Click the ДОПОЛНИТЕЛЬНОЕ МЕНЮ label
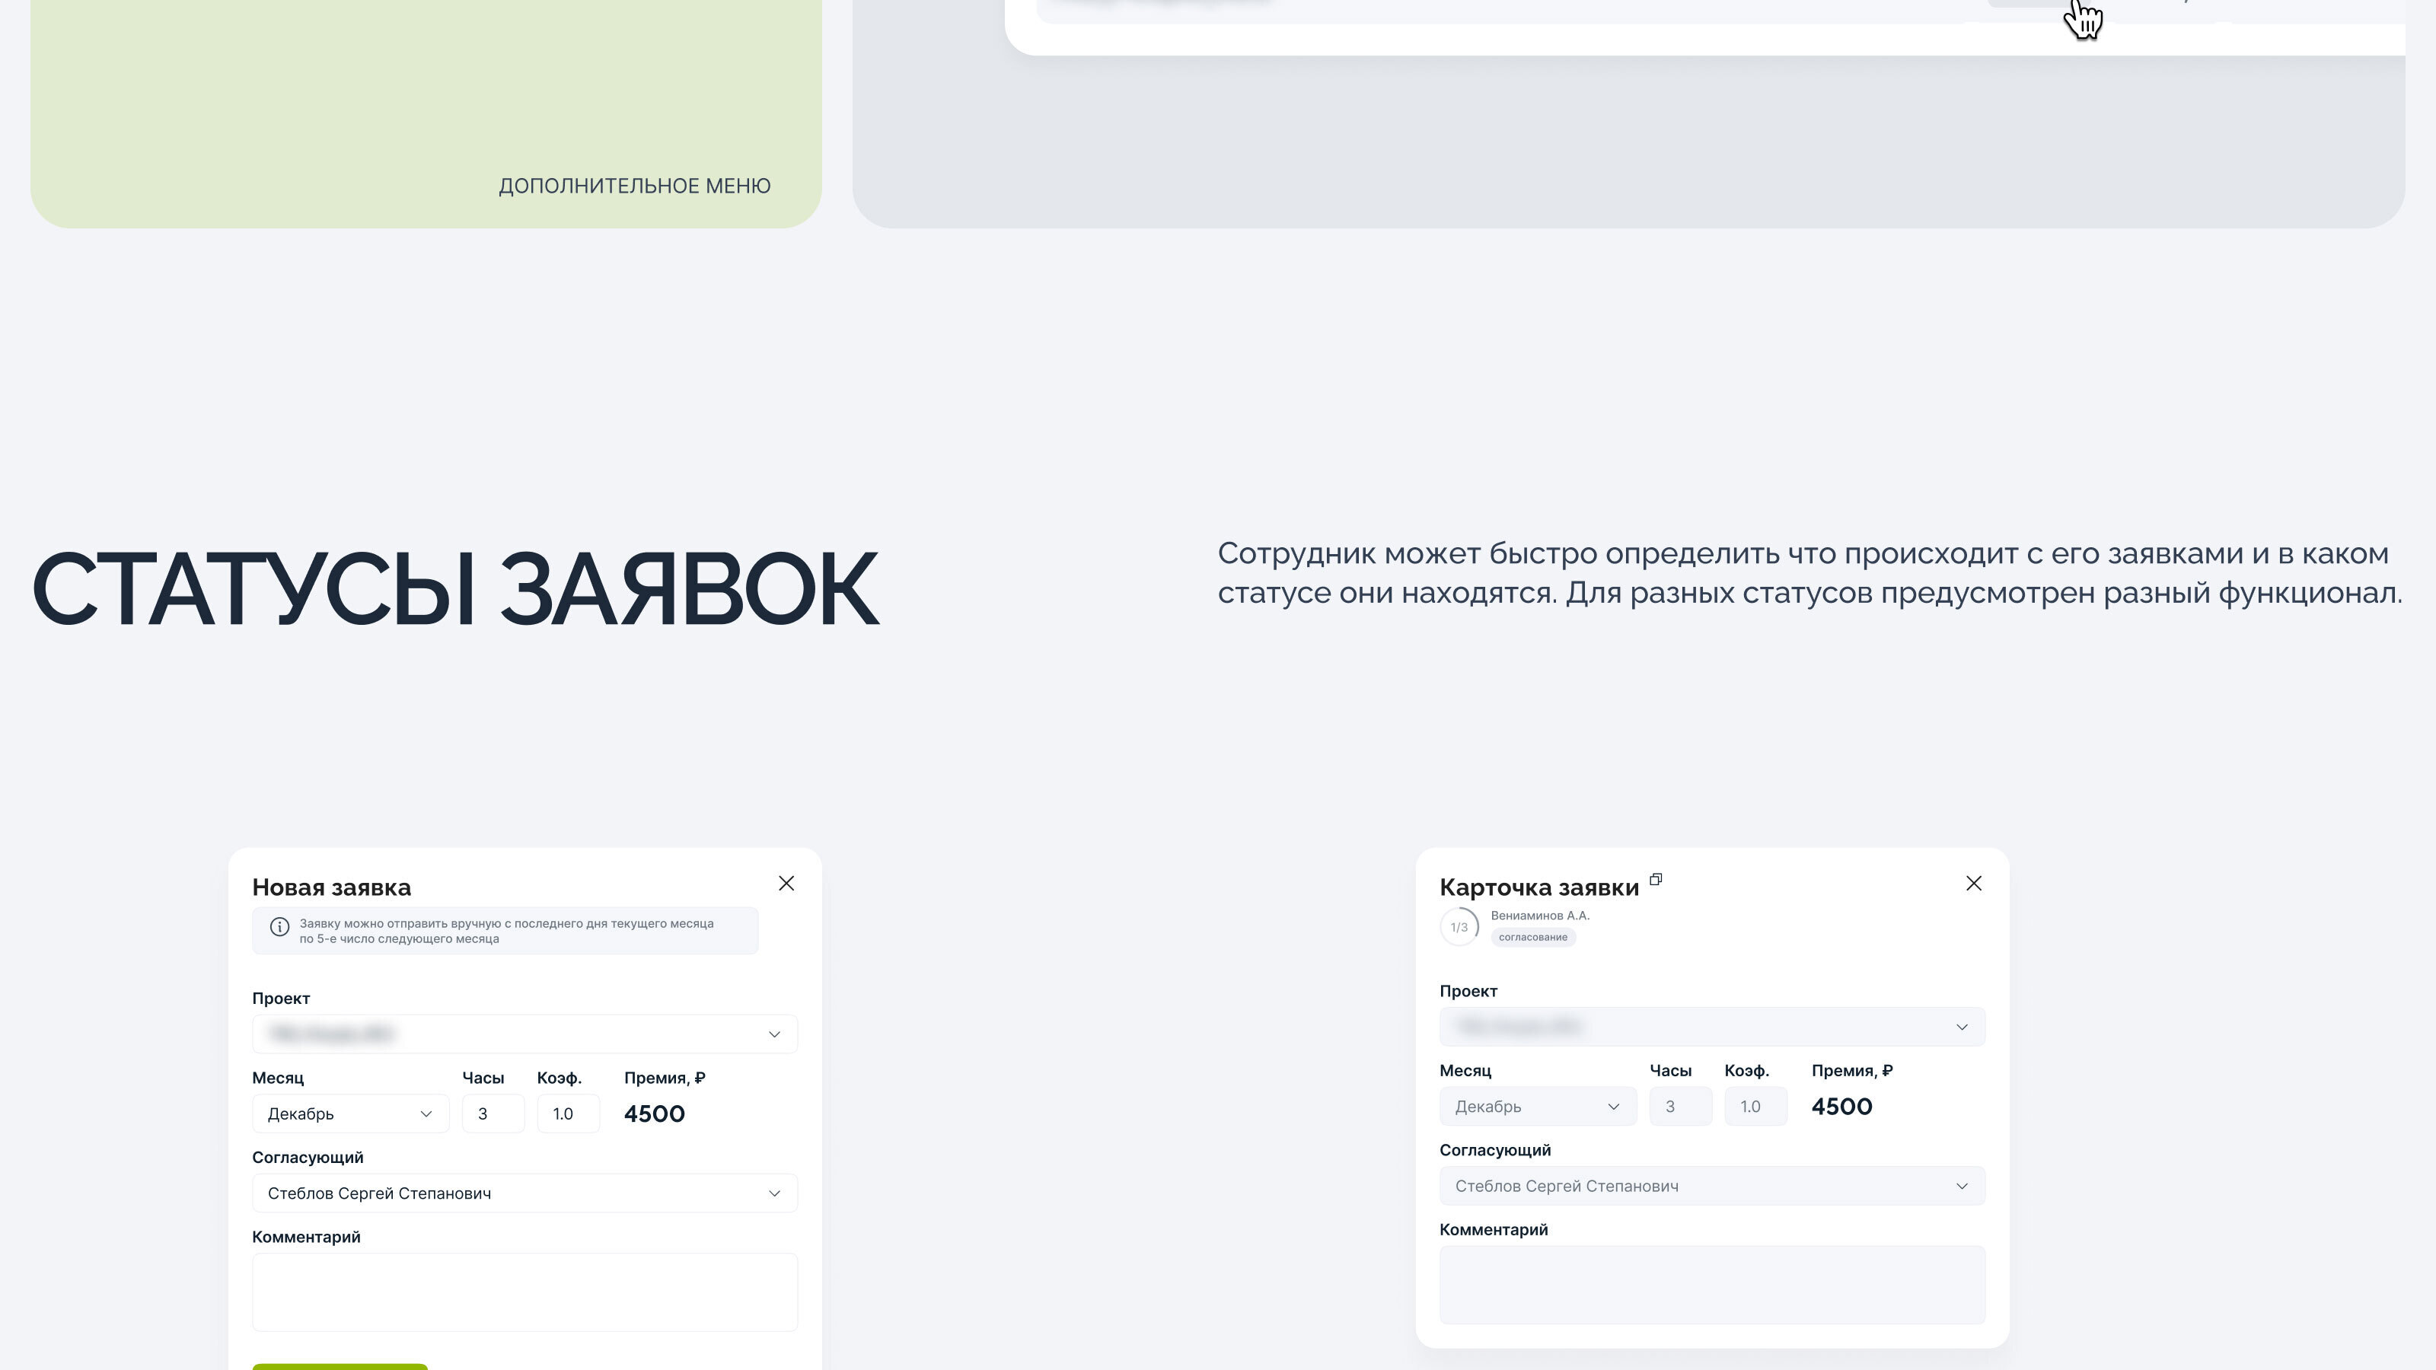The image size is (2436, 1370). [635, 186]
